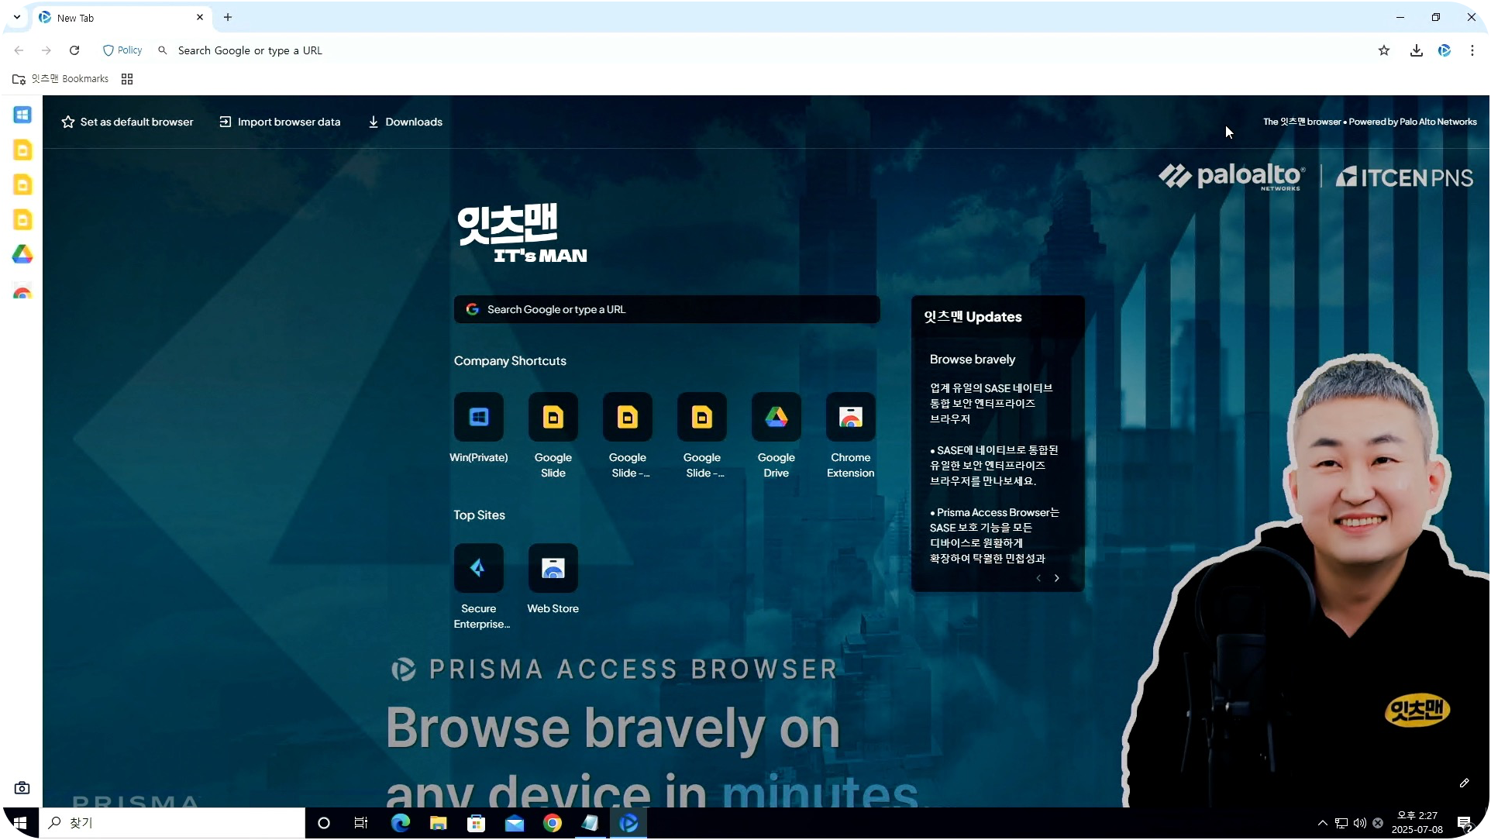
Task: Open the Web Store top site
Action: (x=553, y=569)
